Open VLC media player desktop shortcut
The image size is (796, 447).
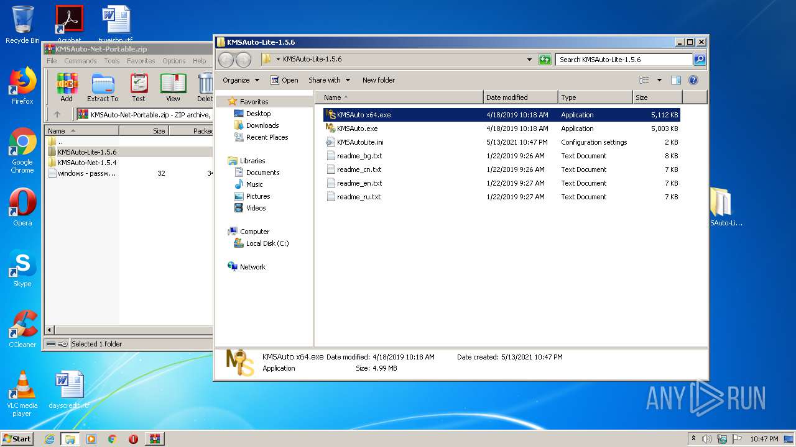[x=22, y=394]
